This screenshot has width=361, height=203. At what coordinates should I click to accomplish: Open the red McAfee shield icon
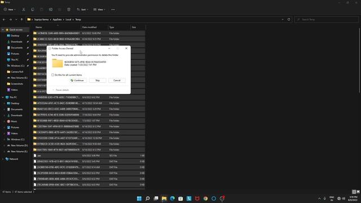[197, 198]
